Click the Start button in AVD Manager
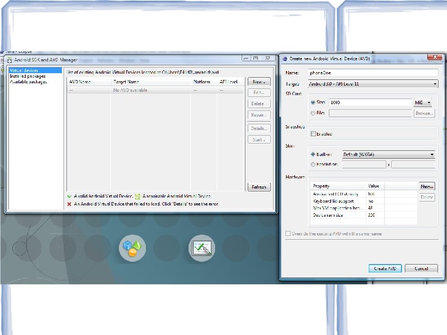 [x=259, y=140]
